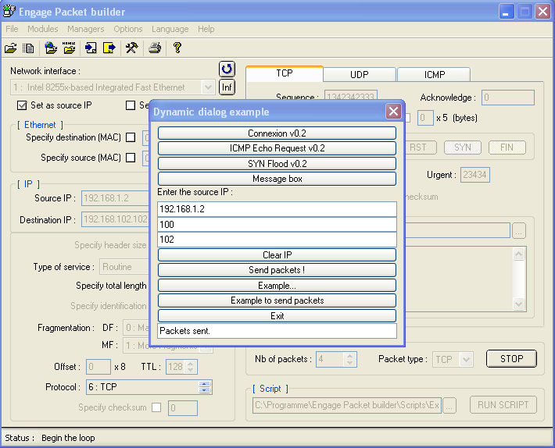The width and height of the screenshot is (555, 448).
Task: Click the refresh network interface icon
Action: point(227,69)
